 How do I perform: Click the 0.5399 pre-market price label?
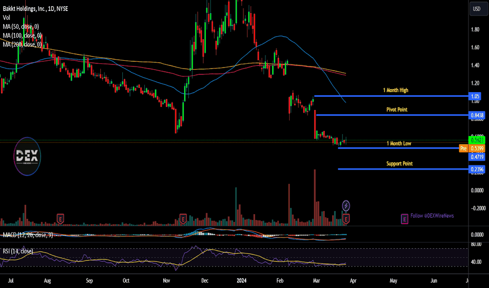click(x=477, y=149)
